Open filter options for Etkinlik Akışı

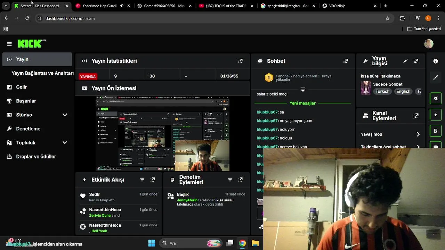pyautogui.click(x=142, y=180)
